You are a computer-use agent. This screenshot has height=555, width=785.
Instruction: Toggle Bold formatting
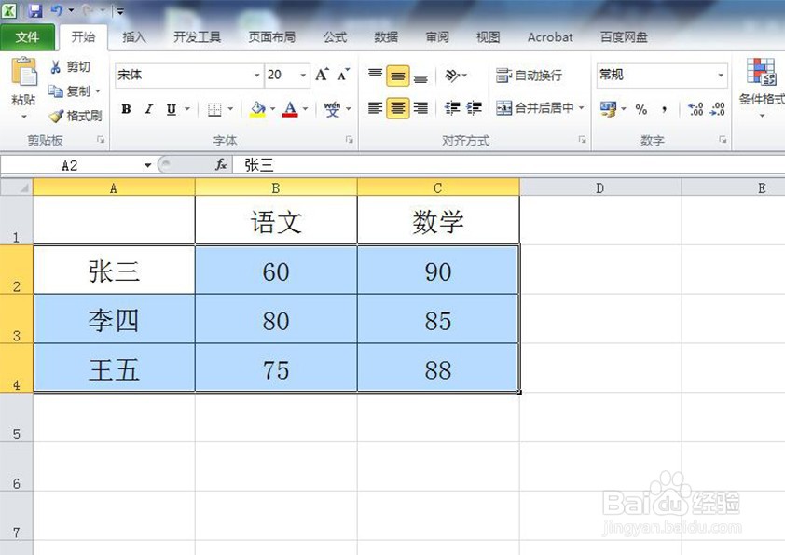click(x=126, y=109)
